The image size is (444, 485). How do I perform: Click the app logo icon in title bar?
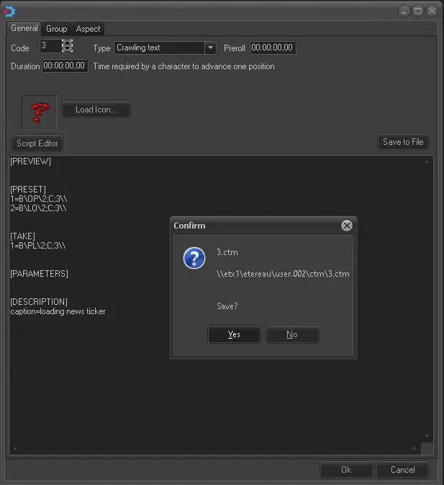point(9,12)
